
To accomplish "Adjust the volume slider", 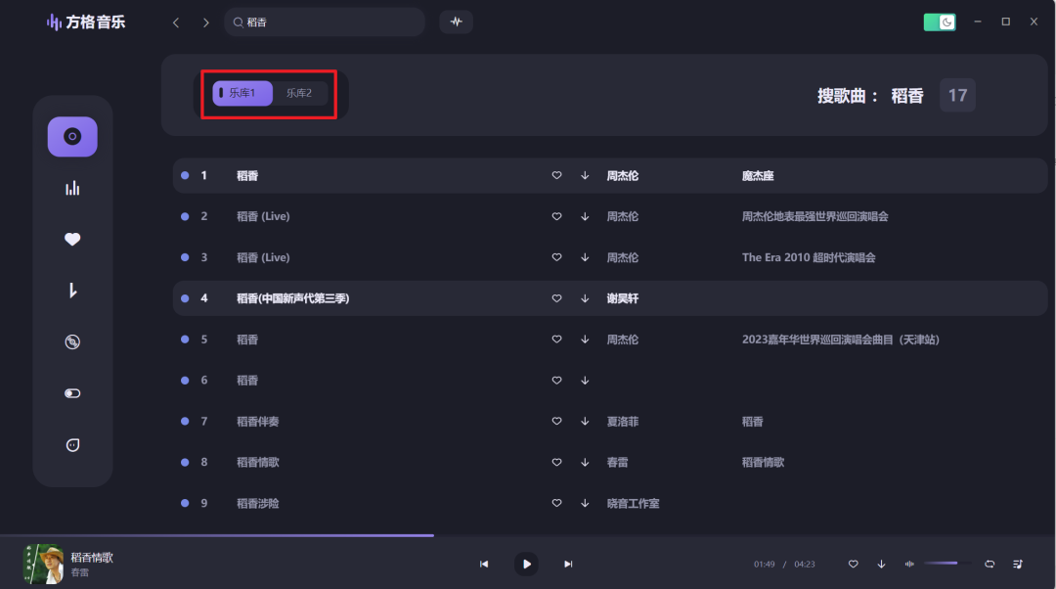I will coord(946,563).
